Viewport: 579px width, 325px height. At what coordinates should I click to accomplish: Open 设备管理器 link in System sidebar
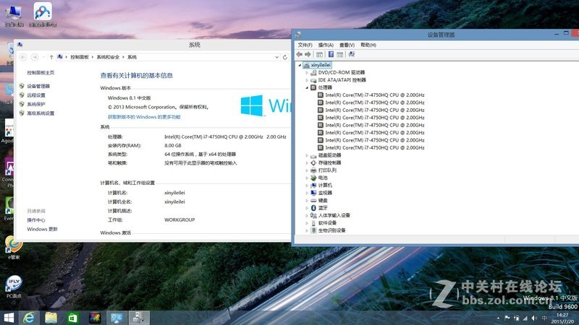(38, 86)
